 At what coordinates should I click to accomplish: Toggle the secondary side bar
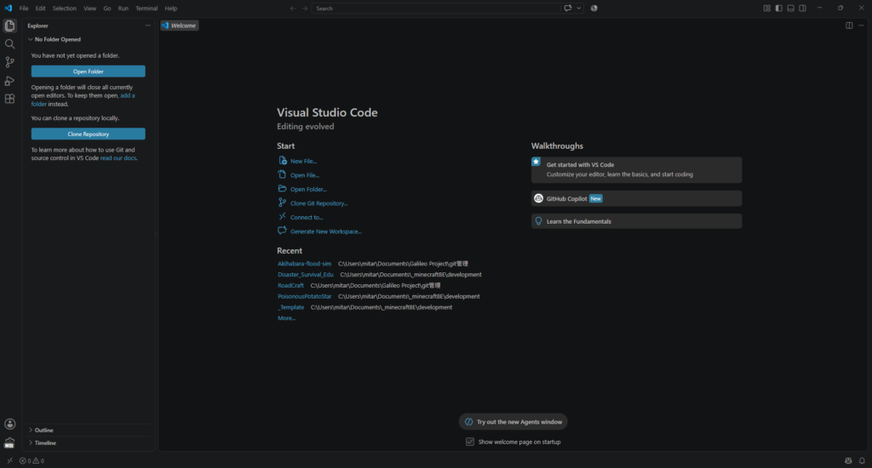pyautogui.click(x=802, y=9)
